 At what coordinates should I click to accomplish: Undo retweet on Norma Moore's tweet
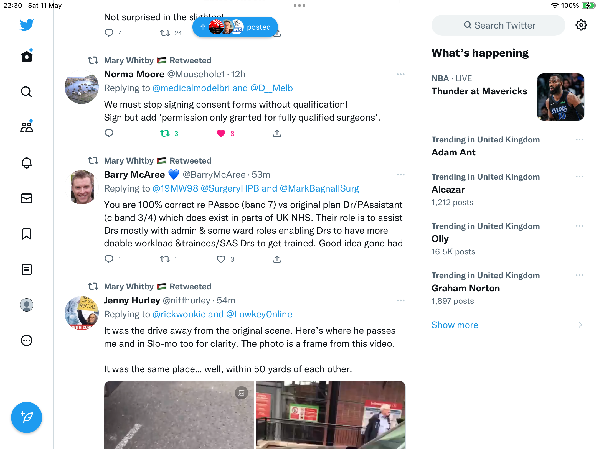(165, 133)
